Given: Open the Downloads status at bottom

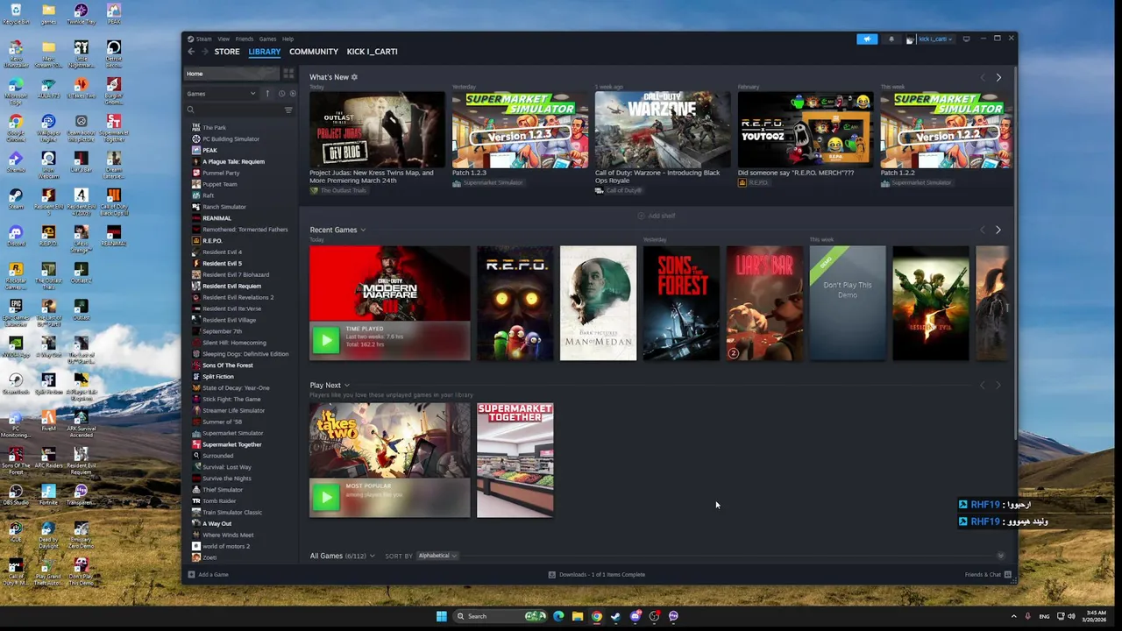Looking at the screenshot, I should point(597,575).
